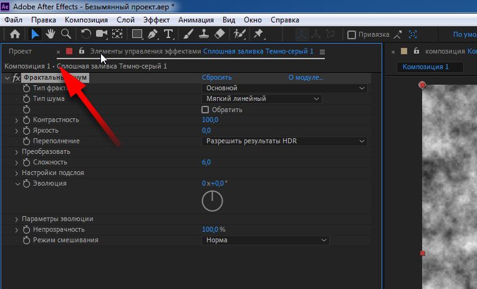
Task: Close the Effect Controls panel tab
Action: pyautogui.click(x=58, y=52)
